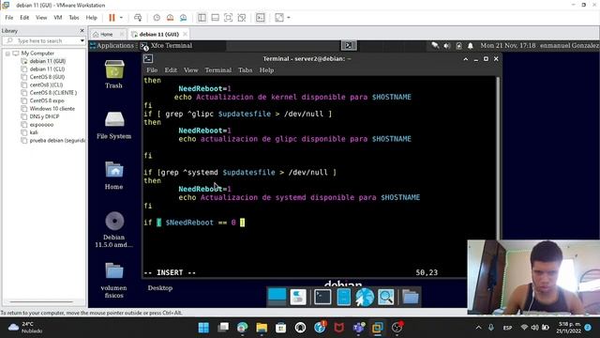Viewport: 600px width, 338px height.
Task: Open the Debian 11.5.0 disc icon
Action: [114, 229]
